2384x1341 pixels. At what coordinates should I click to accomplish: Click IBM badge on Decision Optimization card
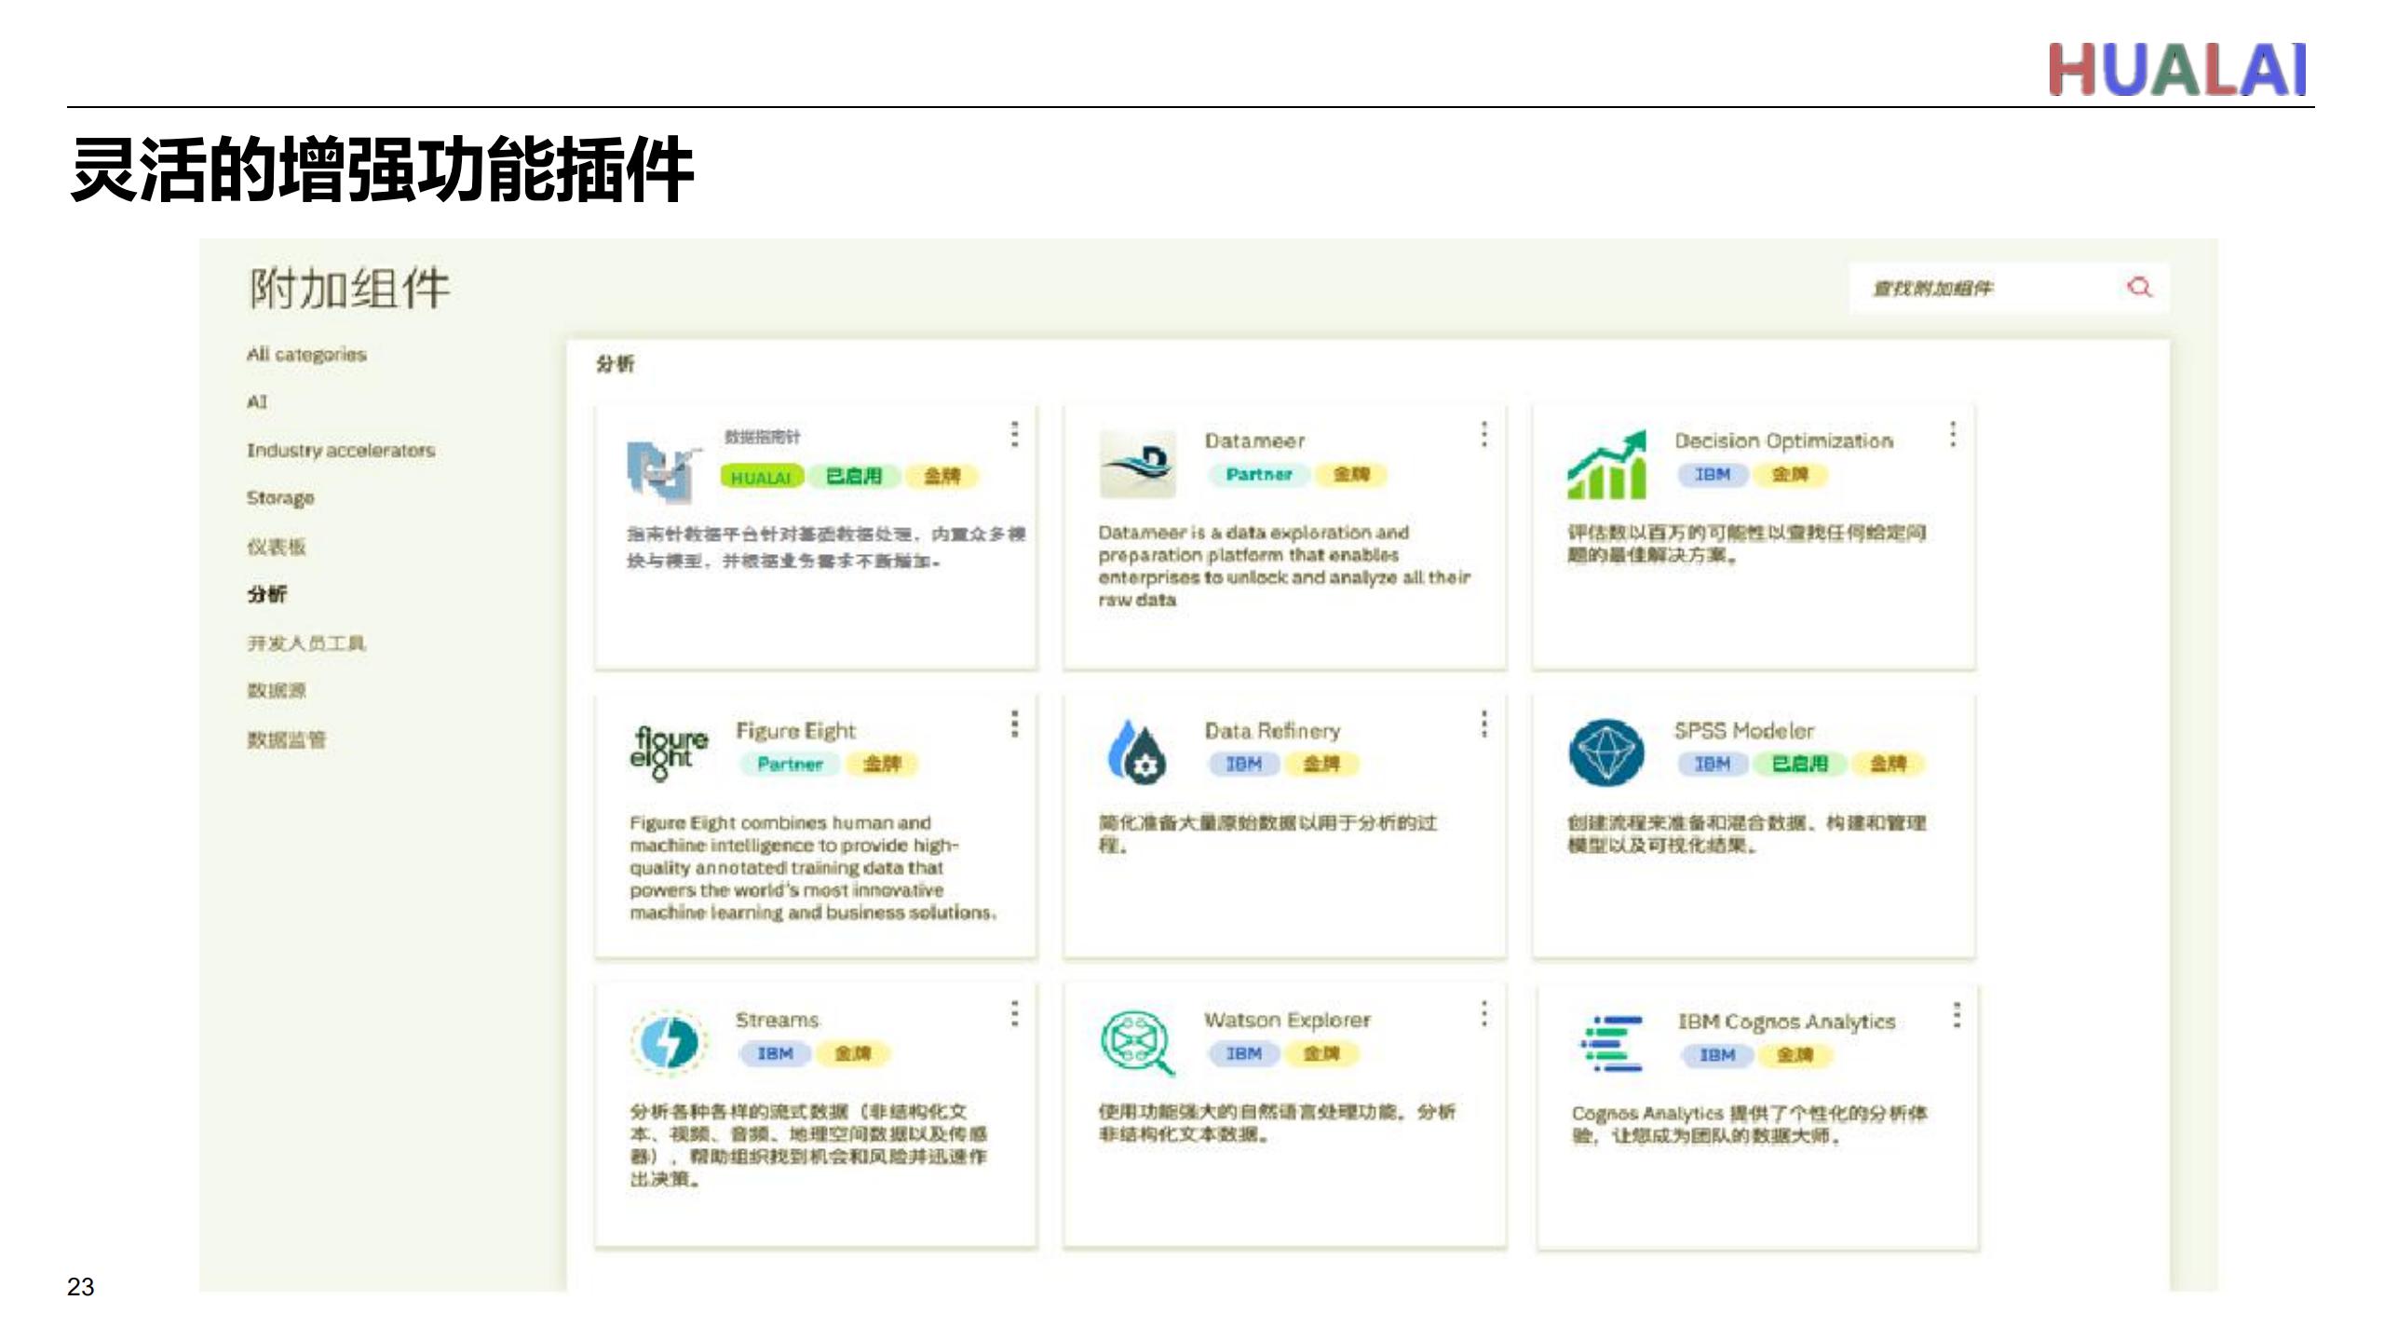click(x=1712, y=474)
